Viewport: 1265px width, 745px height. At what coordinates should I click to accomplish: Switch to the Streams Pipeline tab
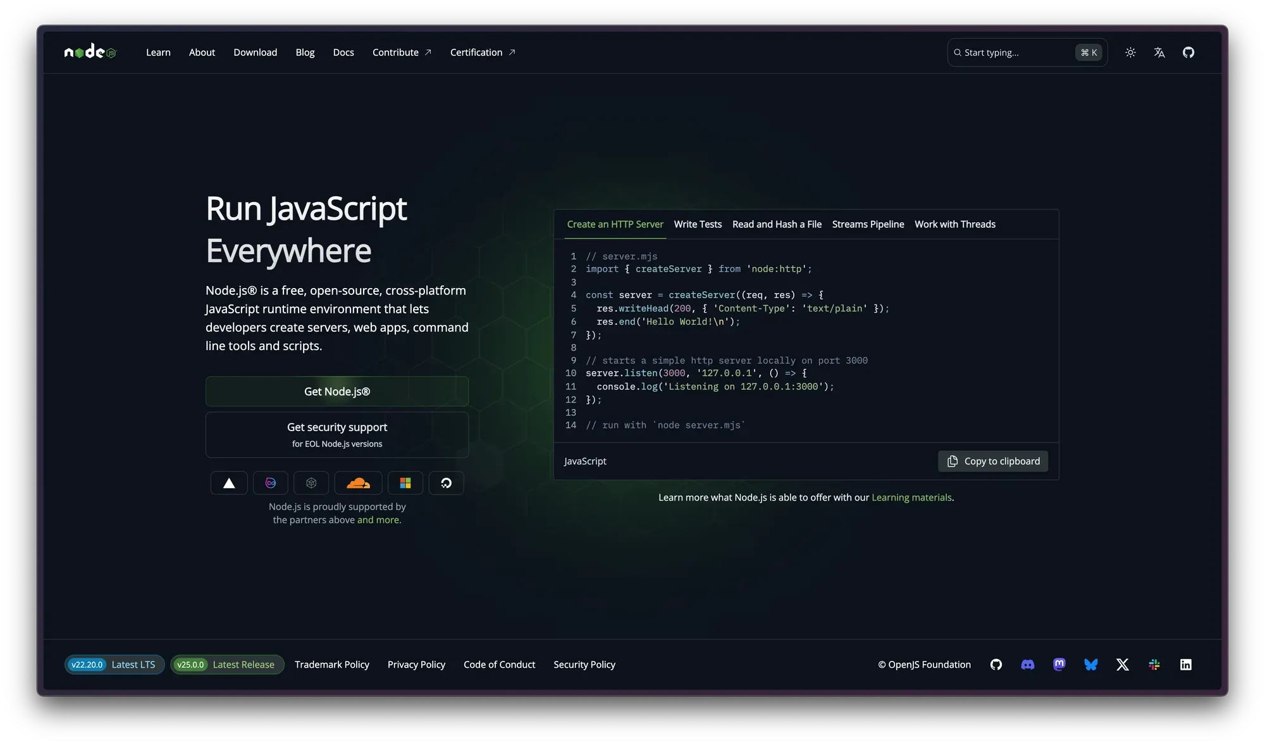point(868,224)
